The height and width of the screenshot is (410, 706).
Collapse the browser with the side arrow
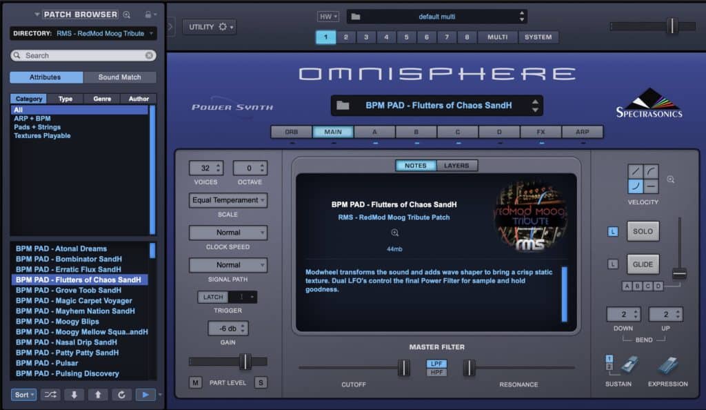coord(170,27)
